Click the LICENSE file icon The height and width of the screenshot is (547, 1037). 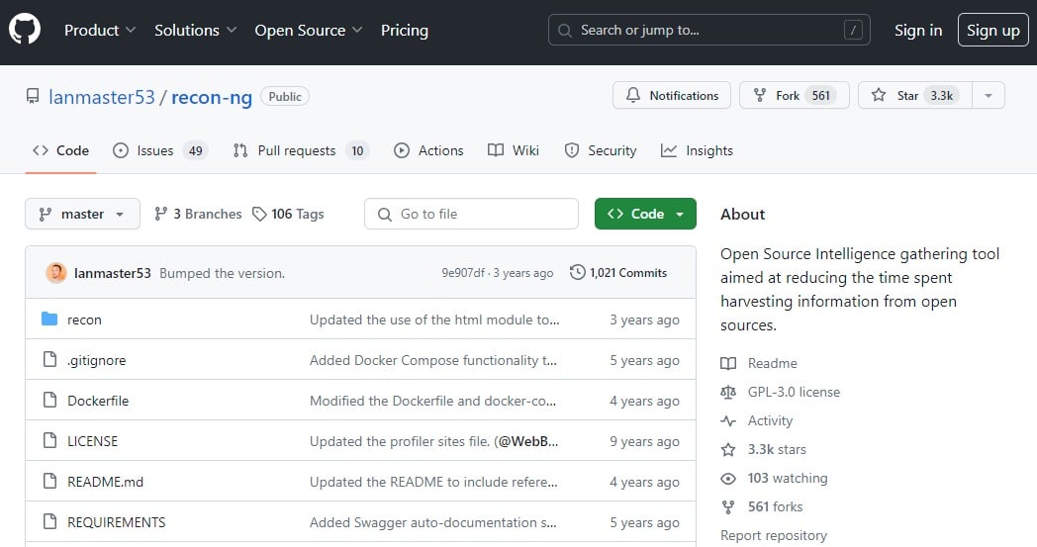click(x=49, y=440)
